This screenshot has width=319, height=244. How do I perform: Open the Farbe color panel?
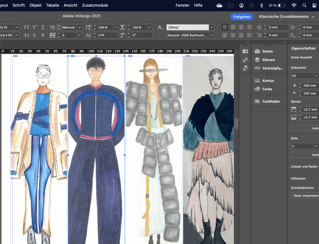point(267,89)
